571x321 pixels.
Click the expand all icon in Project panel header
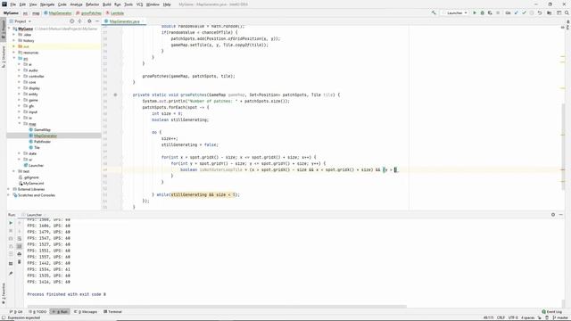(79, 21)
